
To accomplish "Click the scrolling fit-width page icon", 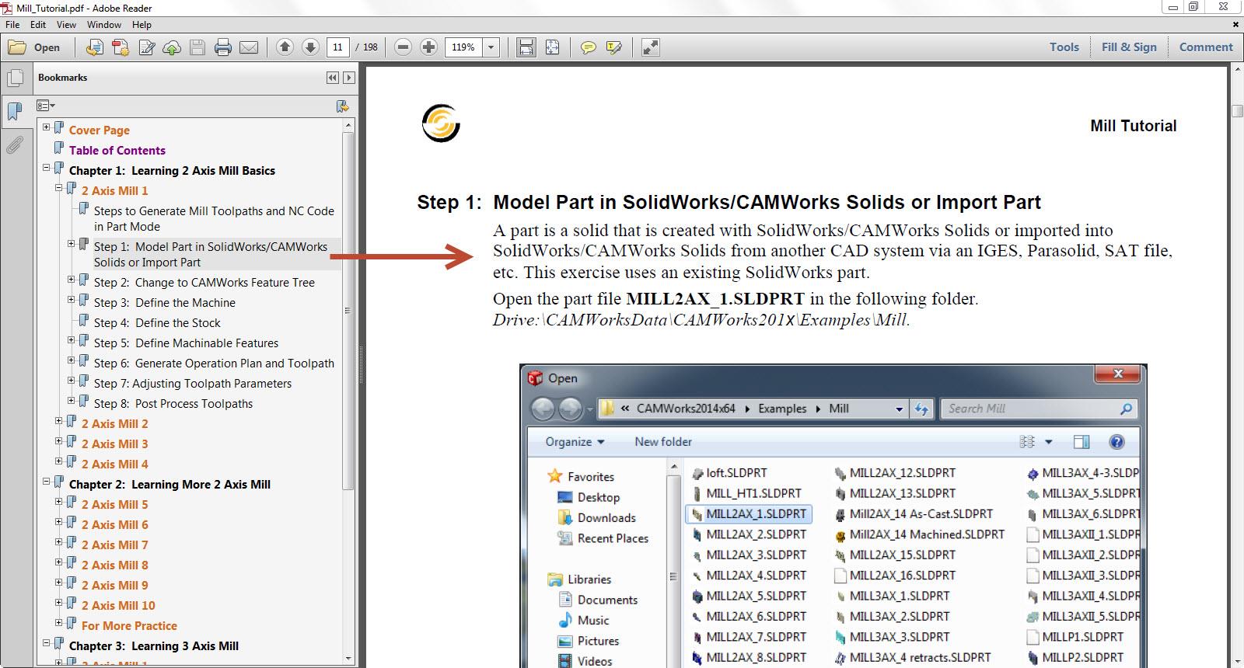I will pyautogui.click(x=526, y=47).
